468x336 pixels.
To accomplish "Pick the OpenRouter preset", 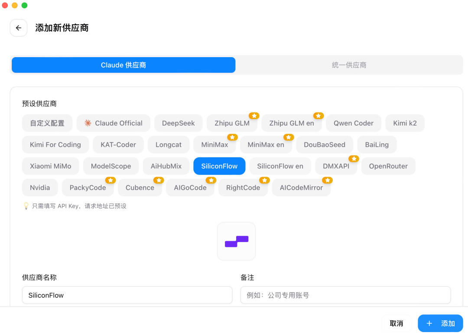I will coord(388,166).
